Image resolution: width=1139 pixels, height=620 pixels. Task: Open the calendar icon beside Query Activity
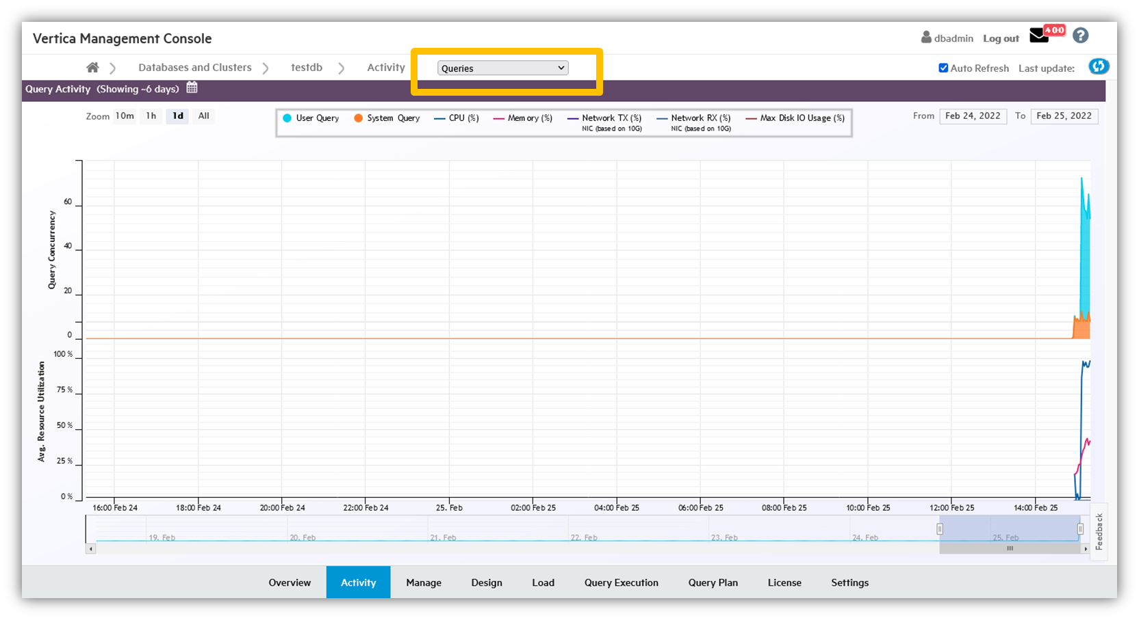[192, 87]
